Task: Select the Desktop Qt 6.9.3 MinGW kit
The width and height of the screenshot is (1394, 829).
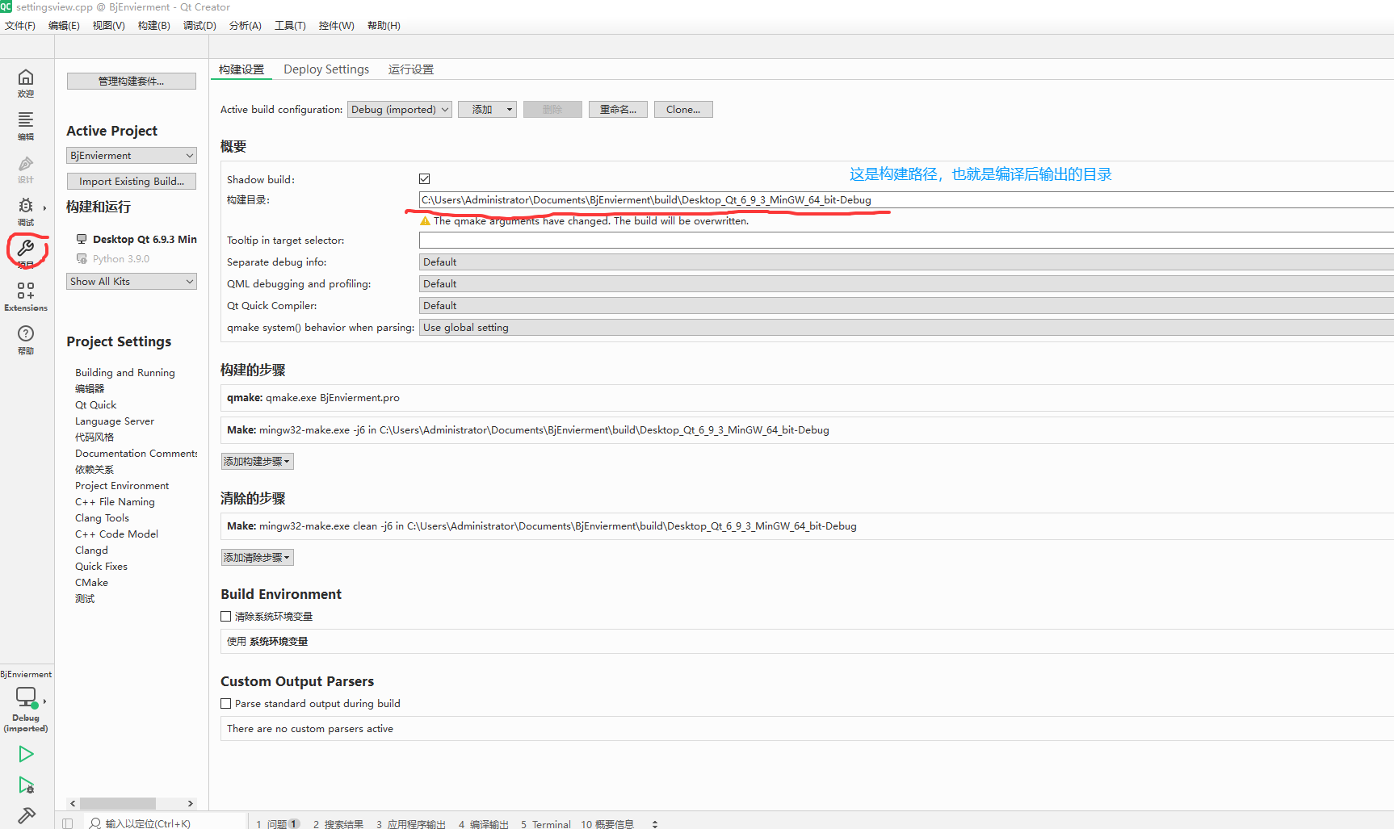Action: (137, 239)
